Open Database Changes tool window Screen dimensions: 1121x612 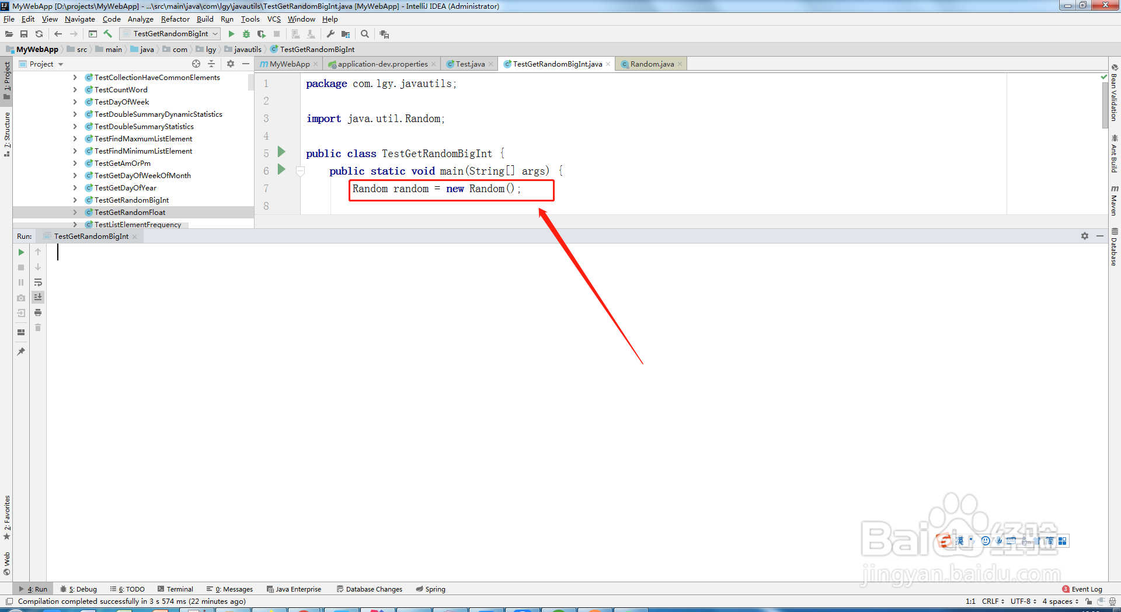pos(370,589)
